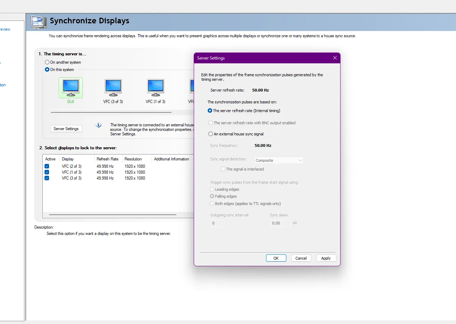The height and width of the screenshot is (324, 456).
Task: Open Server Settings button
Action: (x=66, y=129)
